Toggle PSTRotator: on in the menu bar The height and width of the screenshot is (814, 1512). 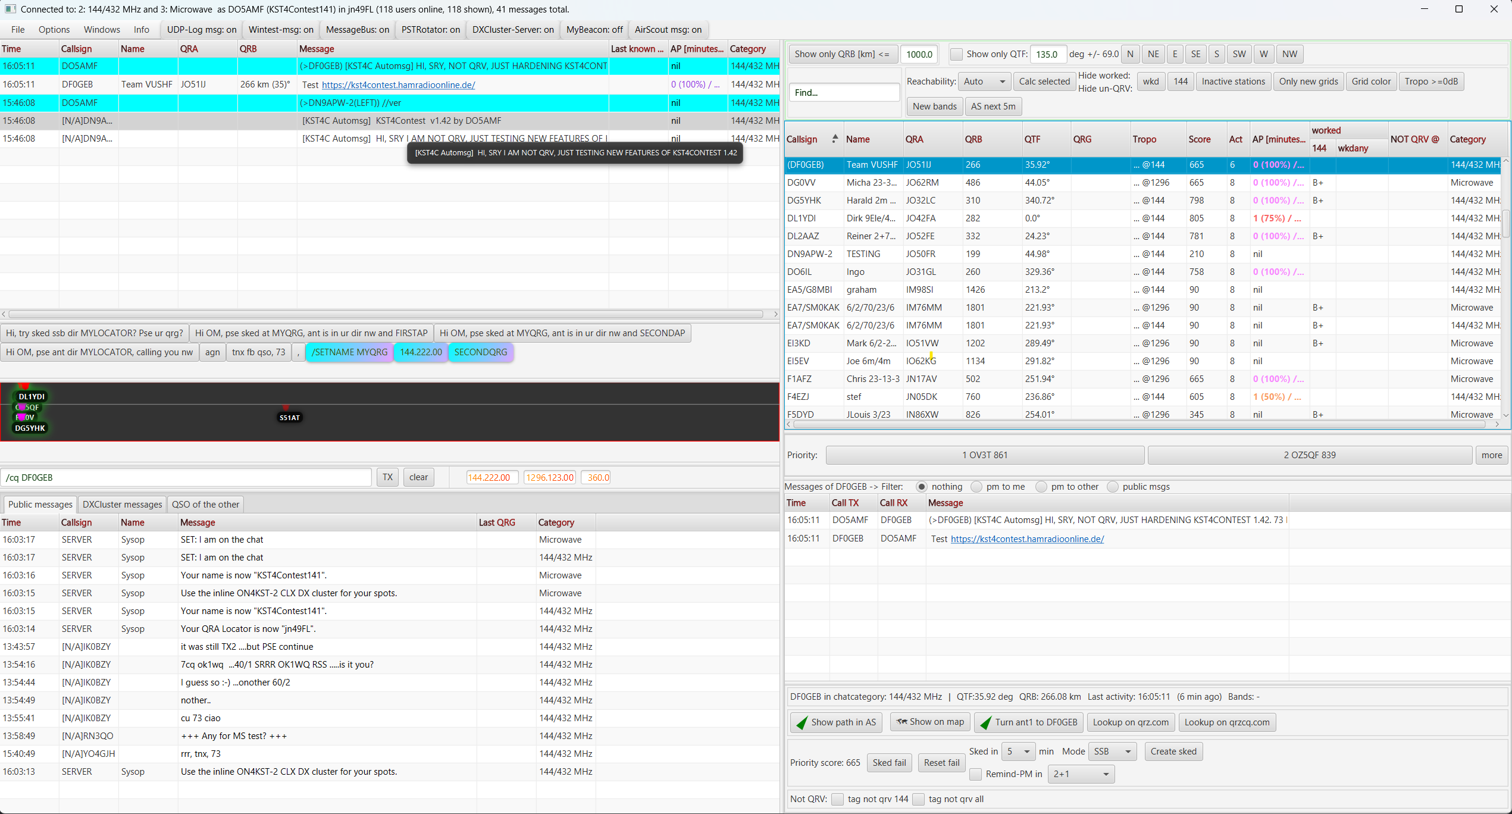click(431, 30)
